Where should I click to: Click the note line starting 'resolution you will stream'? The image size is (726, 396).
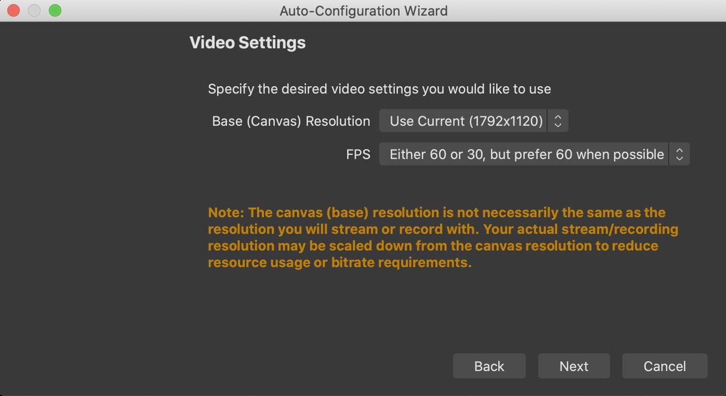[x=442, y=229]
